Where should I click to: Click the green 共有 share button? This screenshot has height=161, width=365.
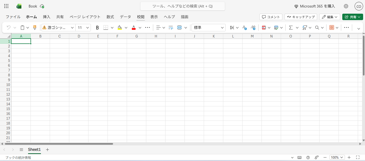click(x=352, y=17)
